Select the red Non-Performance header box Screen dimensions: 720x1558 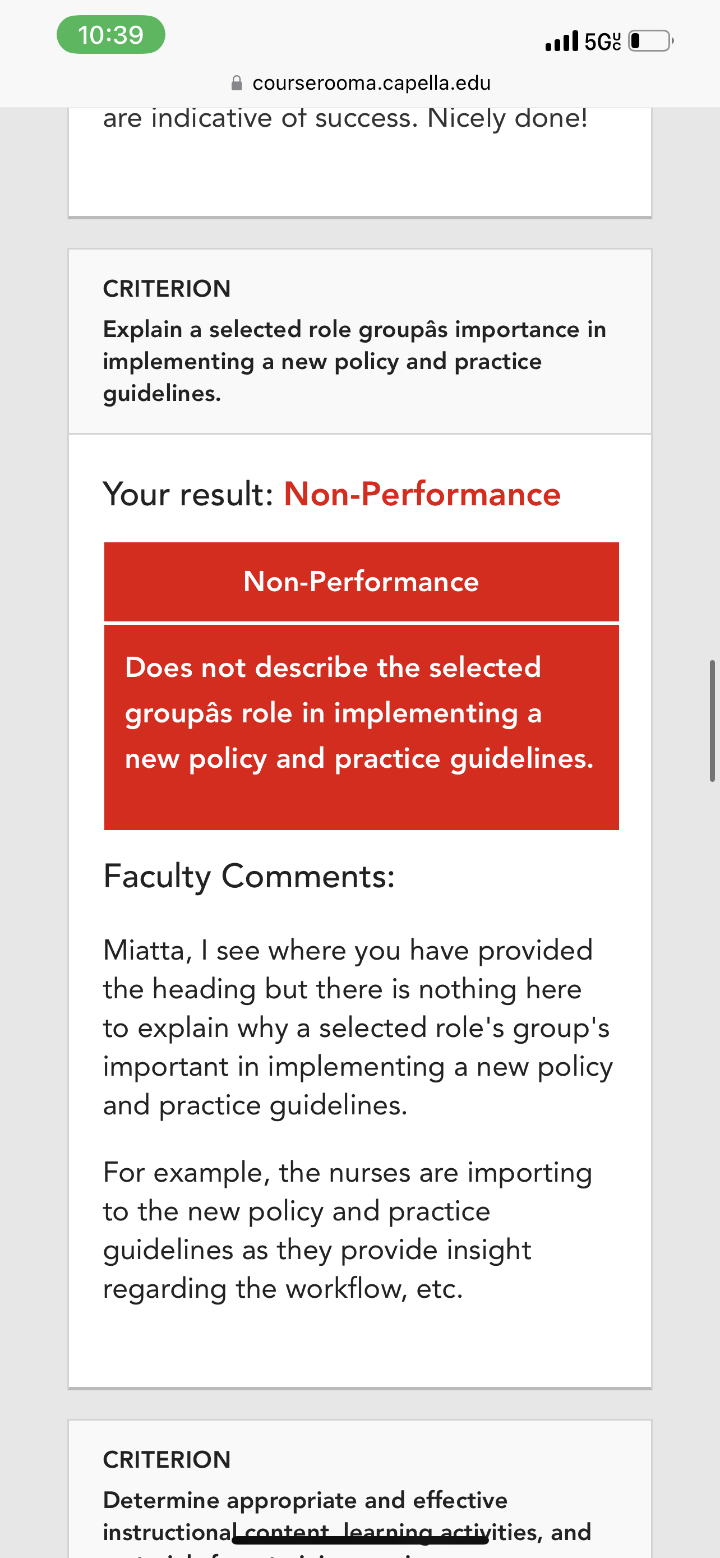click(362, 582)
